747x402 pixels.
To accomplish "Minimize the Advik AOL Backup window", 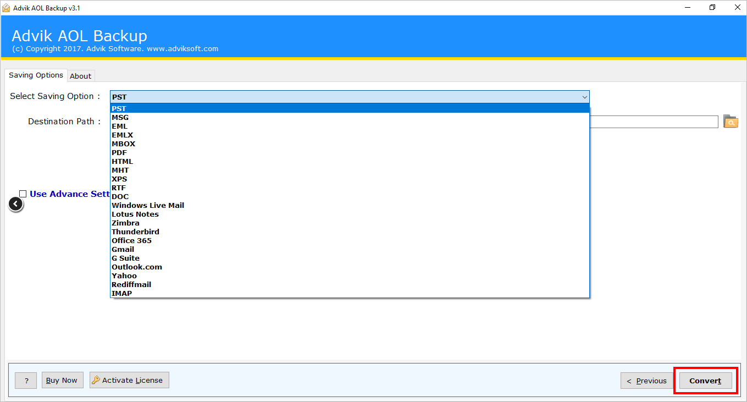I will (688, 8).
